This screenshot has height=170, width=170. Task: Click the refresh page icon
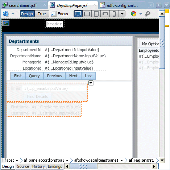(6, 14)
